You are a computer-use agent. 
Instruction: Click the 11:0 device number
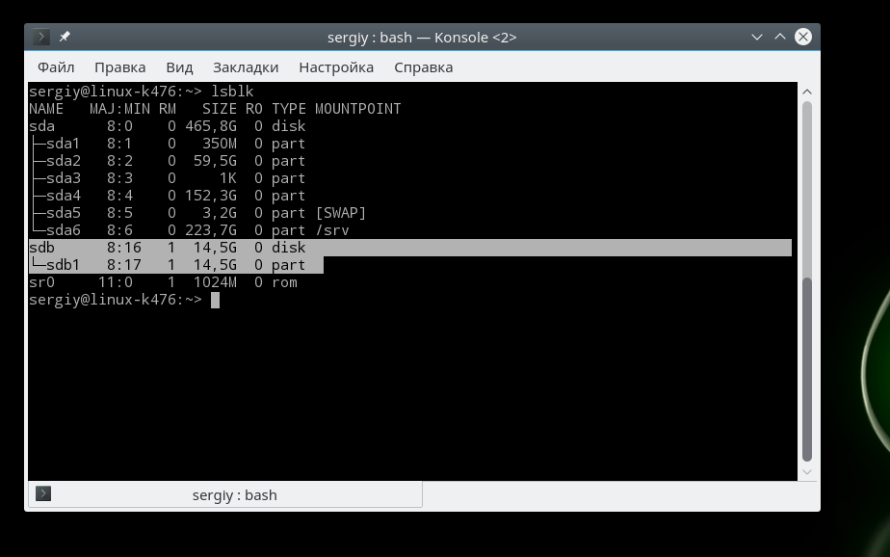(116, 282)
